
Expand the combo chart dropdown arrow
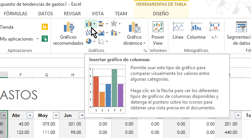pyautogui.click(x=119, y=33)
